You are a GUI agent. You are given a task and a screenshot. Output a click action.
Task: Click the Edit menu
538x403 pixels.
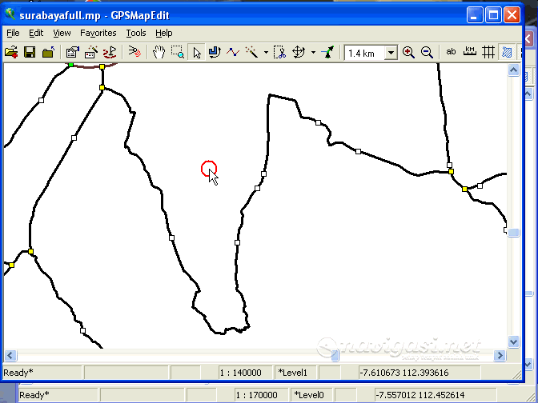(x=36, y=33)
